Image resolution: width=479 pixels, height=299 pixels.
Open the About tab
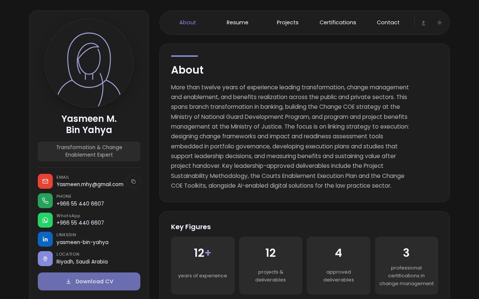(187, 22)
